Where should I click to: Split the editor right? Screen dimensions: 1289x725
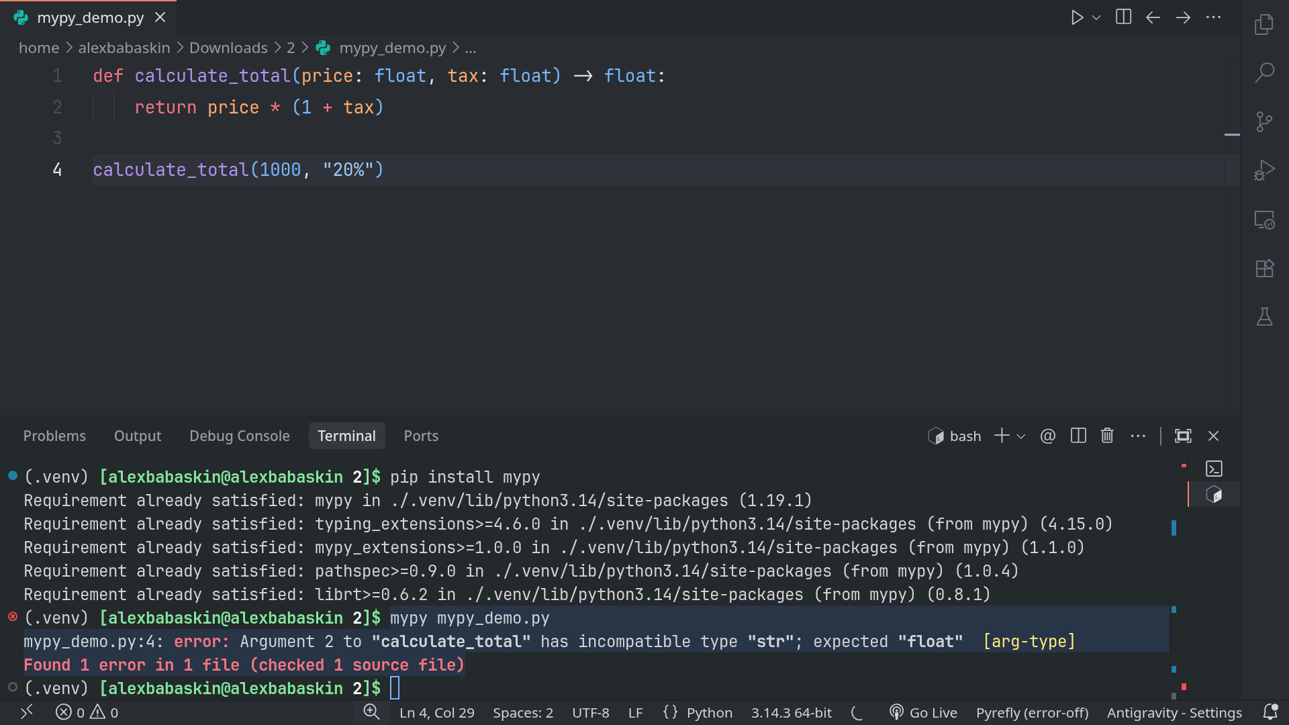click(x=1123, y=17)
